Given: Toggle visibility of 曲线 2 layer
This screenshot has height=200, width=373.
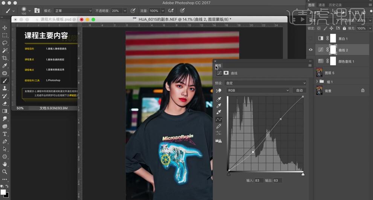Looking at the screenshot, I should [311, 50].
